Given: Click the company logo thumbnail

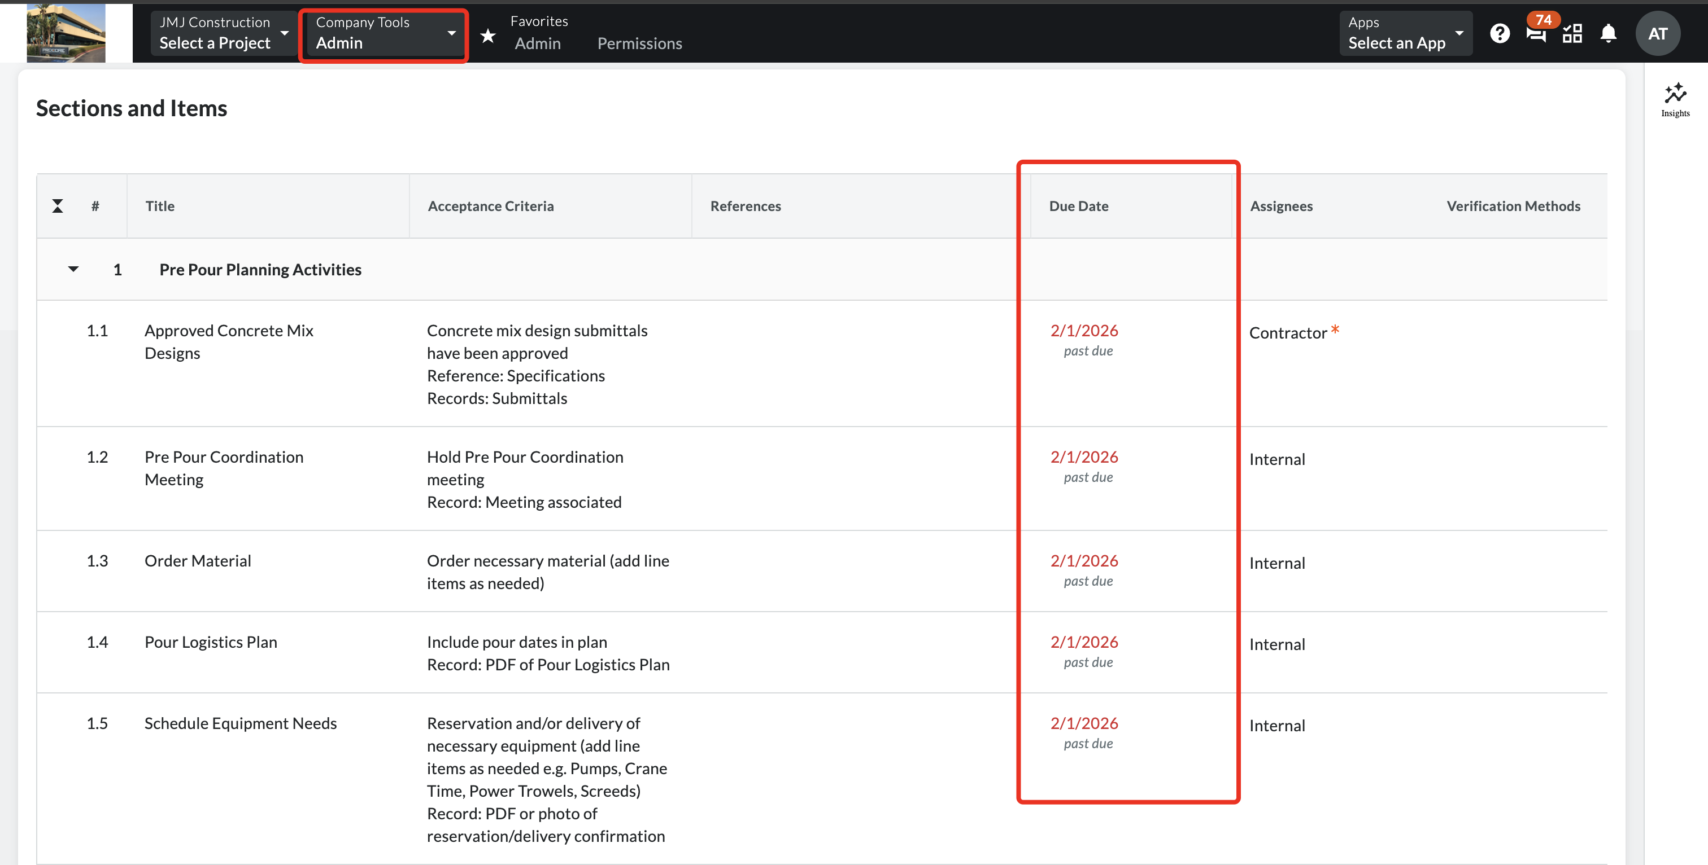Looking at the screenshot, I should (66, 33).
